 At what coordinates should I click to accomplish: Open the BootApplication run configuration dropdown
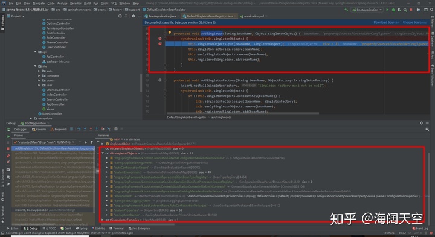coord(367,10)
